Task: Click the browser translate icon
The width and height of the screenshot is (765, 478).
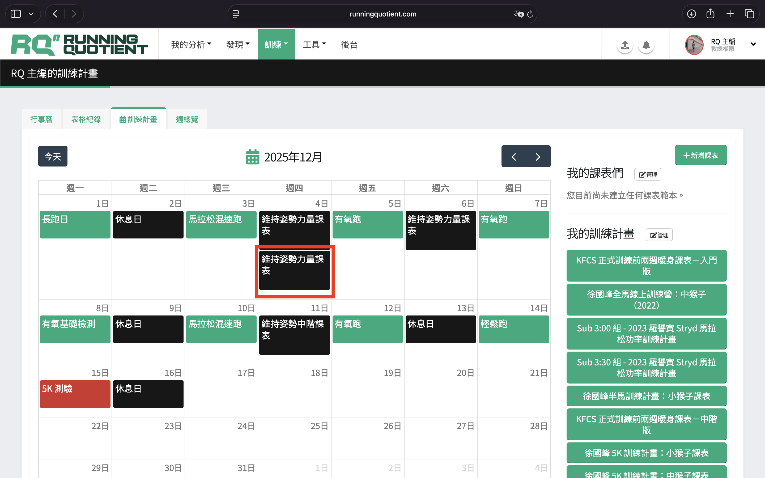Action: (x=518, y=14)
